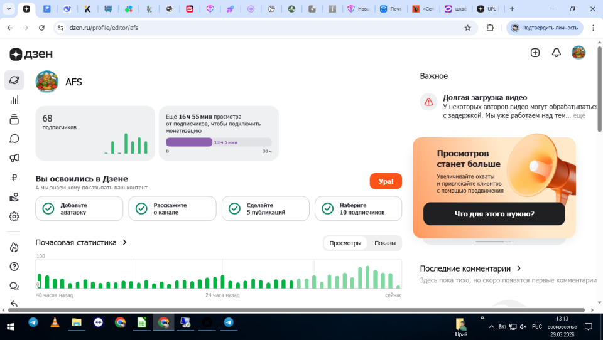Toggle the Добавьте аватарку checklist item
Viewport: 603px width, 340px height.
(x=79, y=209)
